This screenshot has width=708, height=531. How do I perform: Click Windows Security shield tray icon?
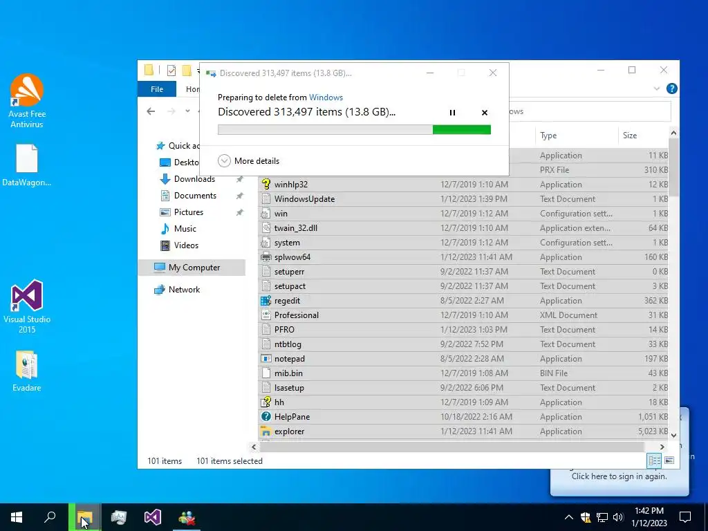coord(585,517)
